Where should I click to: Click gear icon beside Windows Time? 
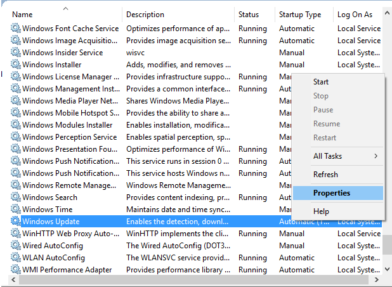16,209
